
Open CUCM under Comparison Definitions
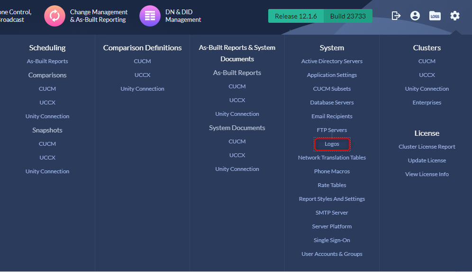point(142,61)
